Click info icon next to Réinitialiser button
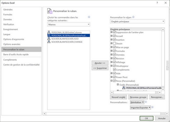The width and height of the screenshot is (170, 122). click(146, 102)
